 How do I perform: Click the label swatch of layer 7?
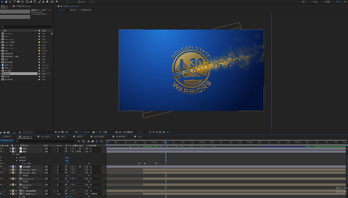tap(13, 173)
